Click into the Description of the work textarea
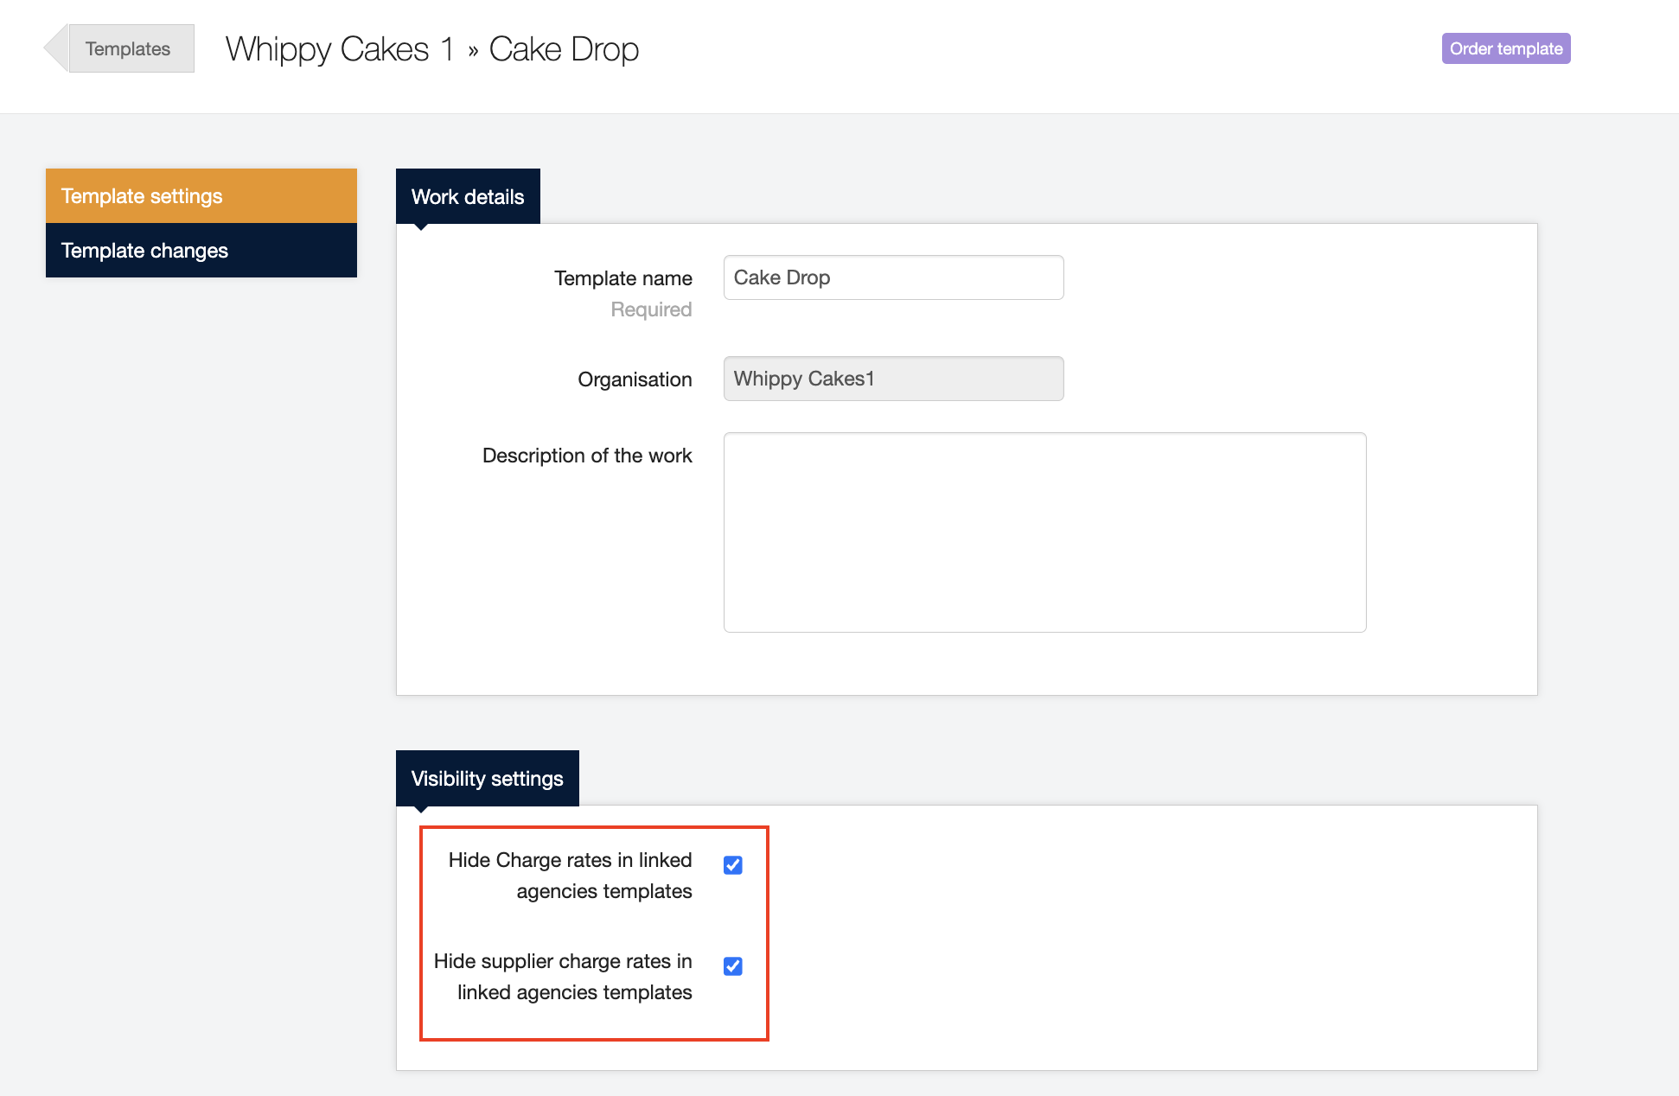 (x=1044, y=532)
